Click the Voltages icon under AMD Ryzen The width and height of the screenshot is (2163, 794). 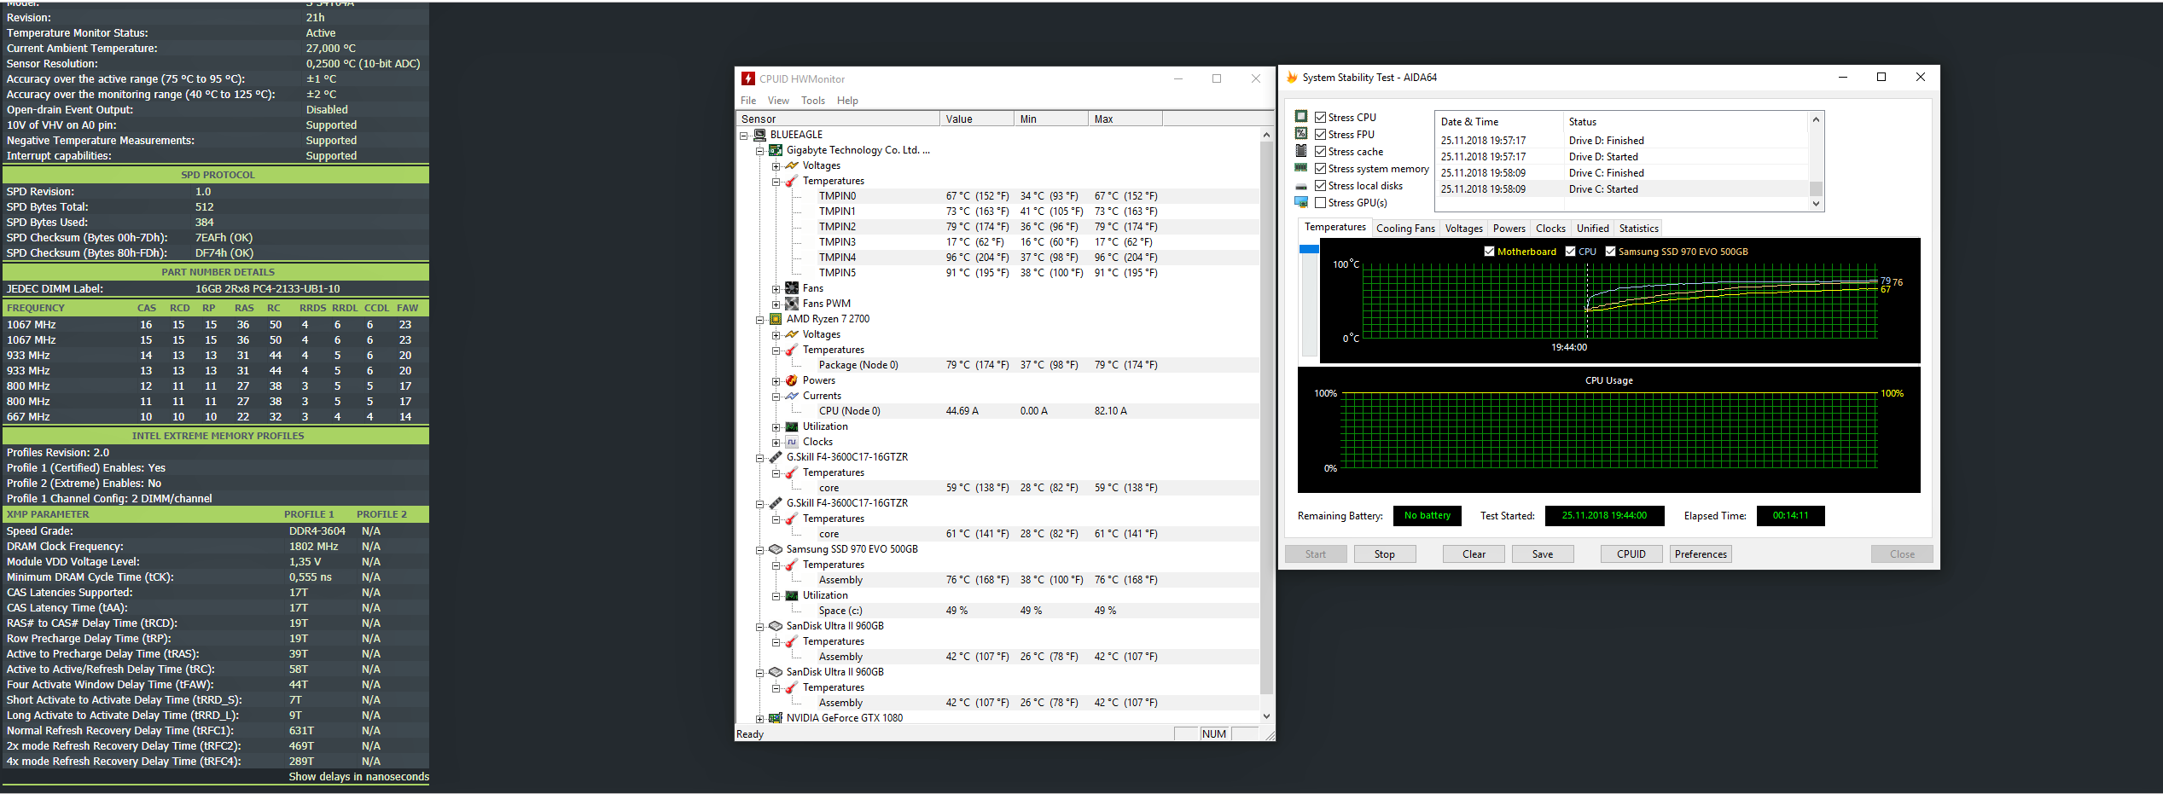(792, 334)
